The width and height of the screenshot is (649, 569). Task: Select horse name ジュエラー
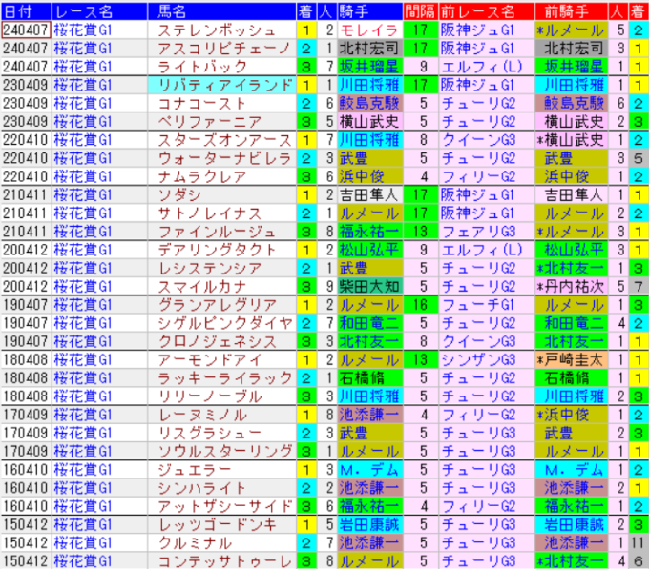pos(195,470)
